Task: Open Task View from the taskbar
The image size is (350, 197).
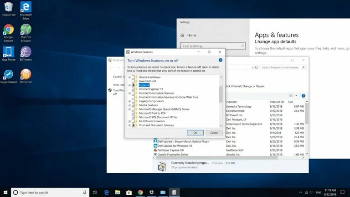Action: (x=95, y=192)
